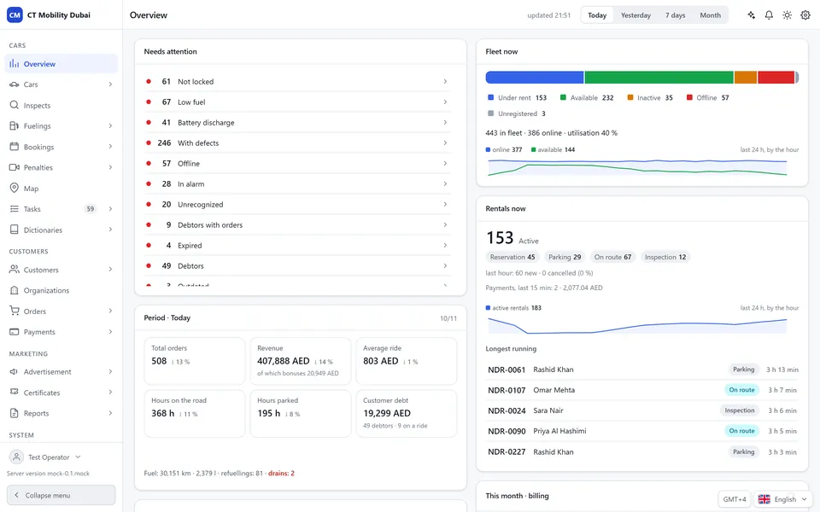The image size is (820, 512).
Task: Toggle light/dark theme sun icon
Action: click(787, 15)
